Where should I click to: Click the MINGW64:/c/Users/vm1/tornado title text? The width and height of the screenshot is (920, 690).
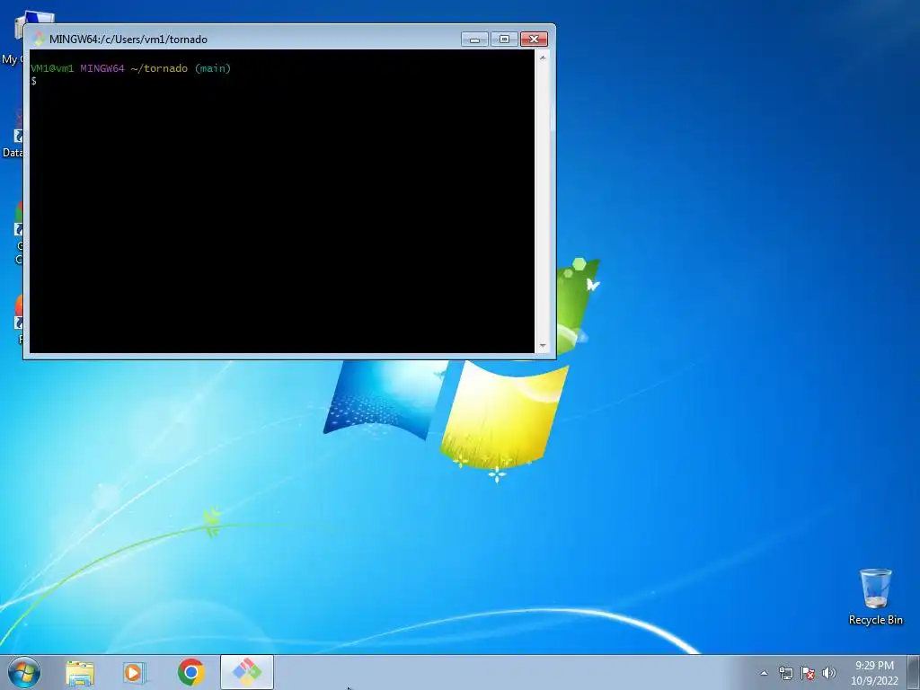coord(128,40)
